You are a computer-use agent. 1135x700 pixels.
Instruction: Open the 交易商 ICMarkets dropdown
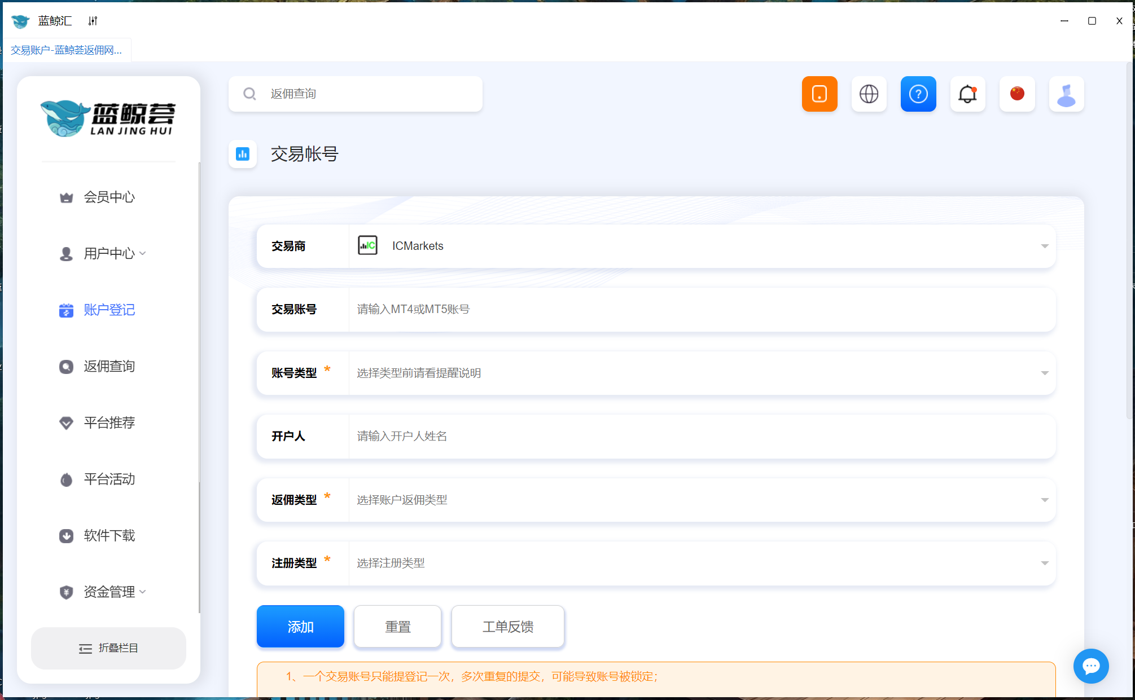click(x=700, y=246)
